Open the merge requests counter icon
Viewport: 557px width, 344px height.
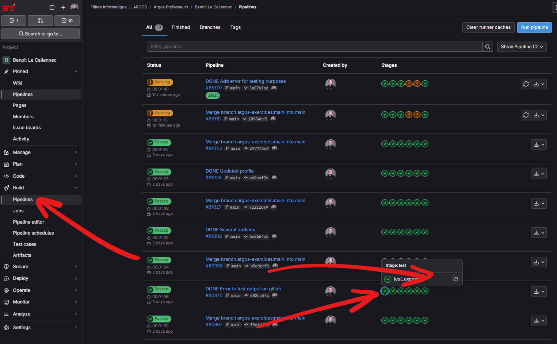point(41,21)
